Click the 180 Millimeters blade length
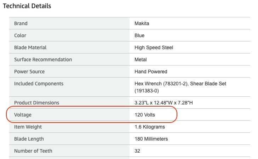The width and height of the screenshot is (258, 159). click(151, 139)
